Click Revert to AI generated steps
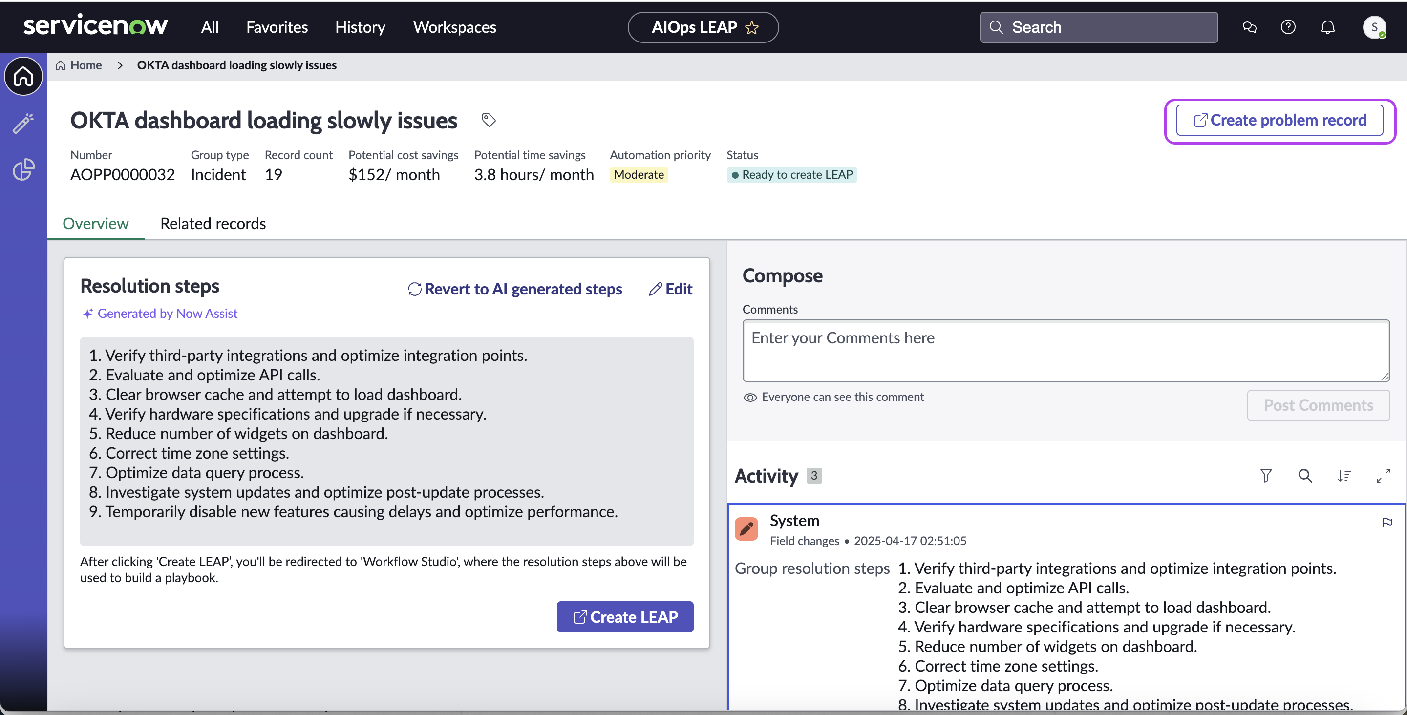The image size is (1407, 715). (514, 289)
